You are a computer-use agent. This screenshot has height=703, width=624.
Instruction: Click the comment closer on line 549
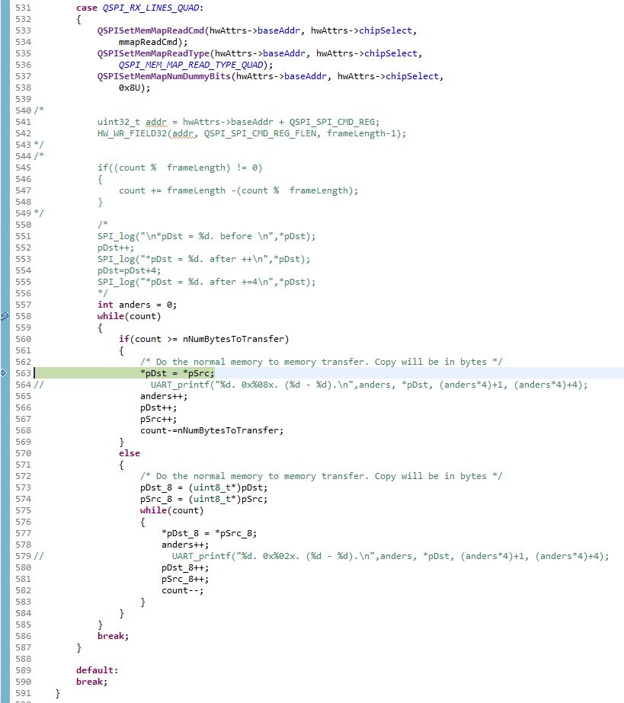coord(39,213)
